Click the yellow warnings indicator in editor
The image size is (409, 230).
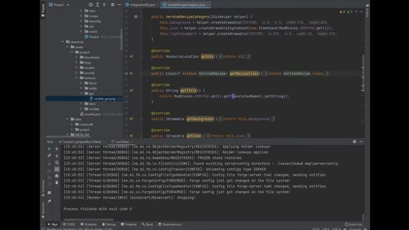343,11
